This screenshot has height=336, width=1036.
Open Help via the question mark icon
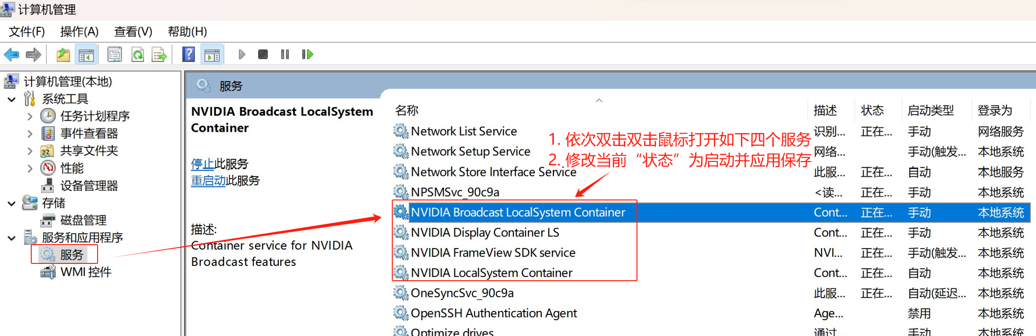click(x=188, y=54)
